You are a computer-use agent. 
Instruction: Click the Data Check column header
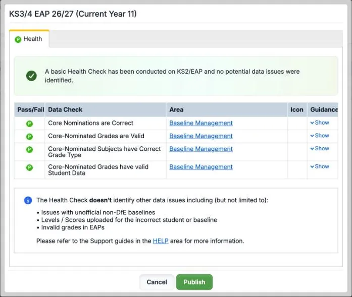106,109
